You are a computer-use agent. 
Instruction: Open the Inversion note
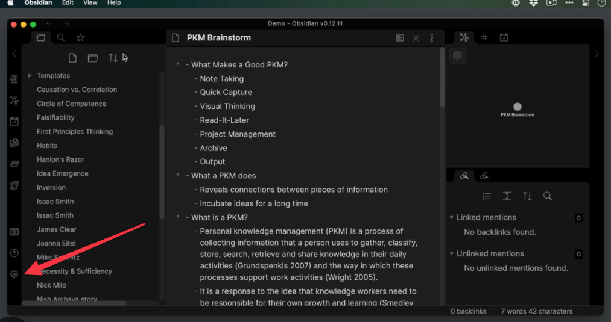pos(51,188)
